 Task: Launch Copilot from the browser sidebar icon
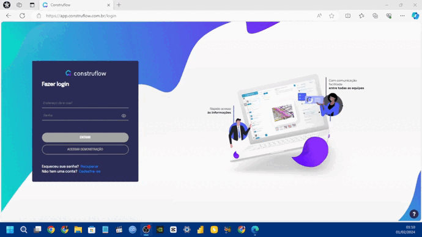tap(415, 16)
